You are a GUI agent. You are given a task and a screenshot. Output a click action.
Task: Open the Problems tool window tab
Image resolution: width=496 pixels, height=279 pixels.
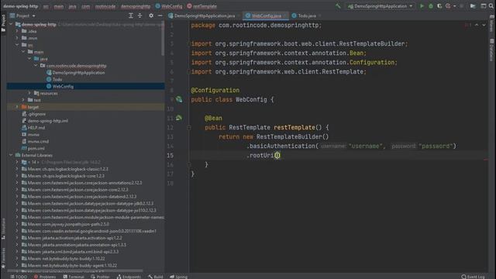(45, 277)
